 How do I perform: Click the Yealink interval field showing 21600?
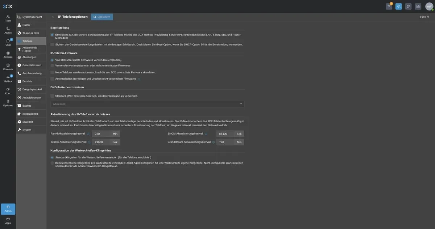pos(101,142)
